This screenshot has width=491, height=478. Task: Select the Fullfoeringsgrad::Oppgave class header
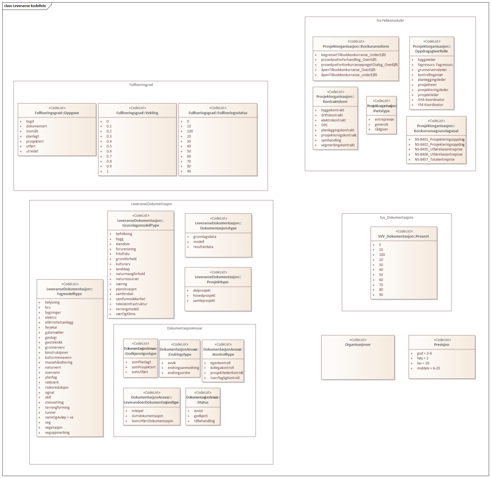tap(57, 110)
